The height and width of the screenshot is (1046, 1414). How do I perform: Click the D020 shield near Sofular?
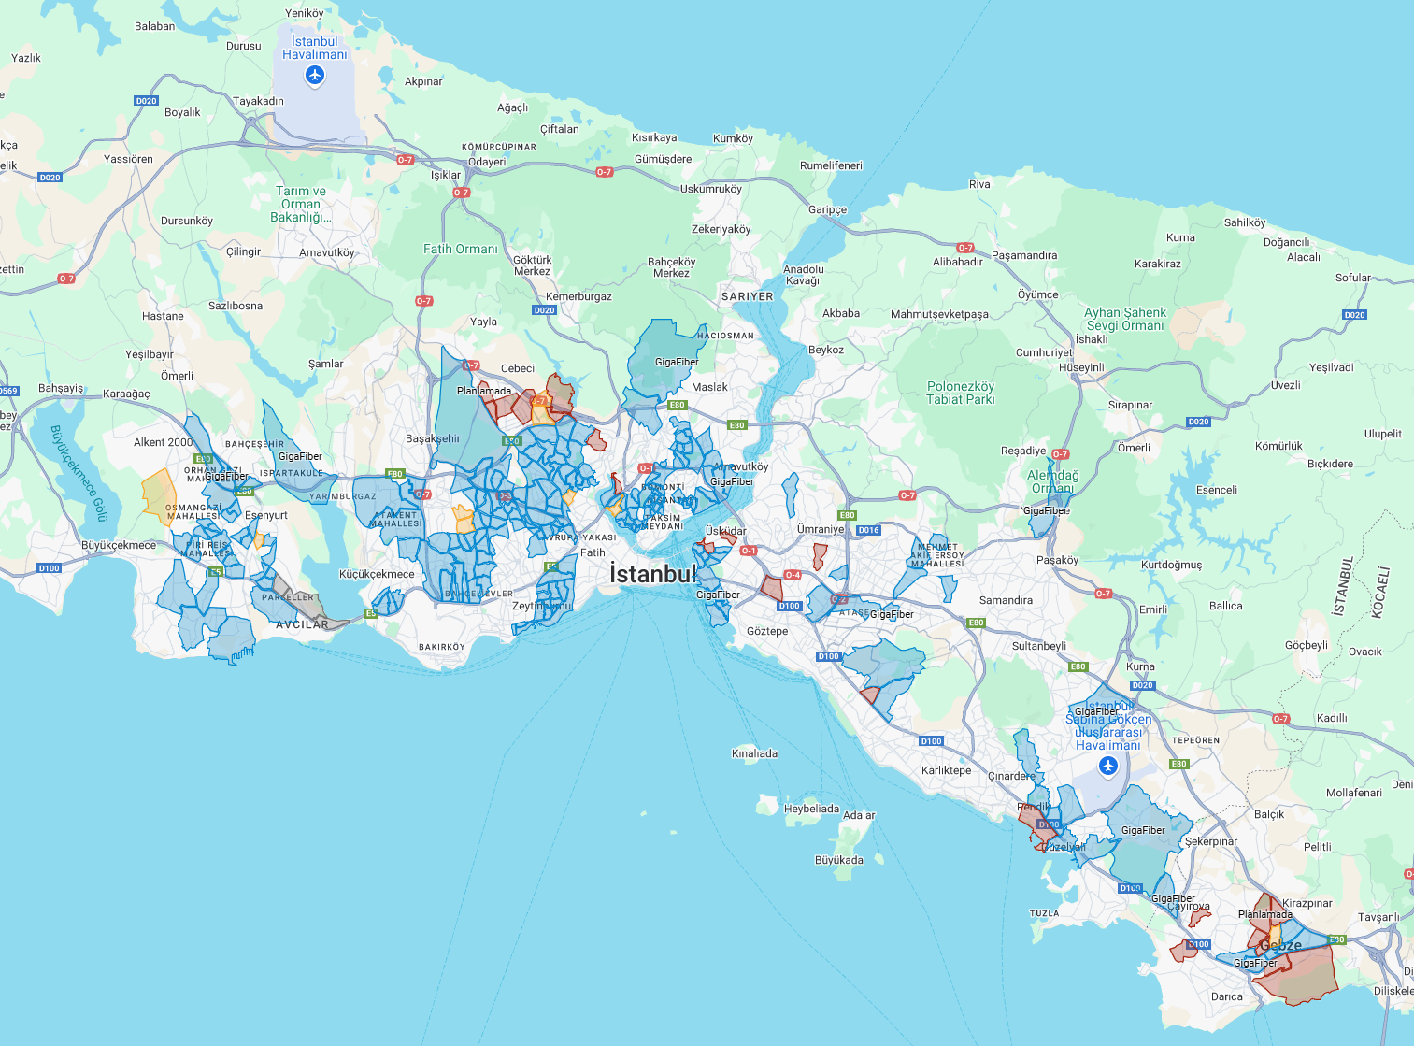[x=1354, y=315]
